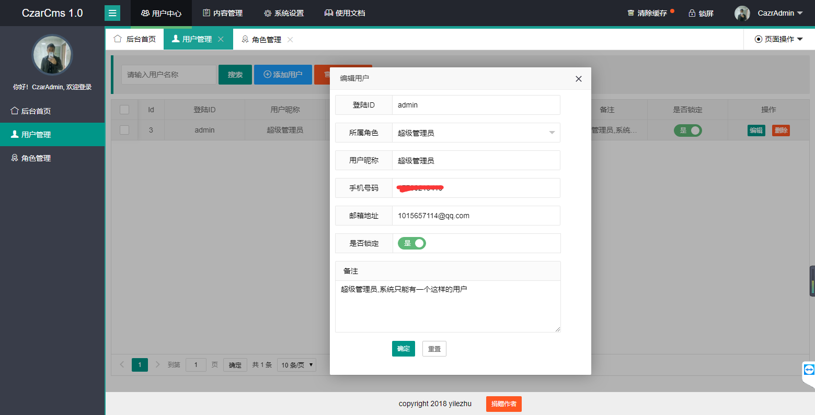This screenshot has width=815, height=415.
Task: Go to the previous page arrow
Action: coord(122,364)
